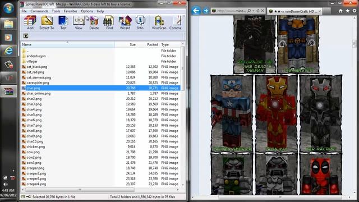Click the WinRAR vertical scrollbar down arrow
Viewport: 359px width, 202px height.
183,185
